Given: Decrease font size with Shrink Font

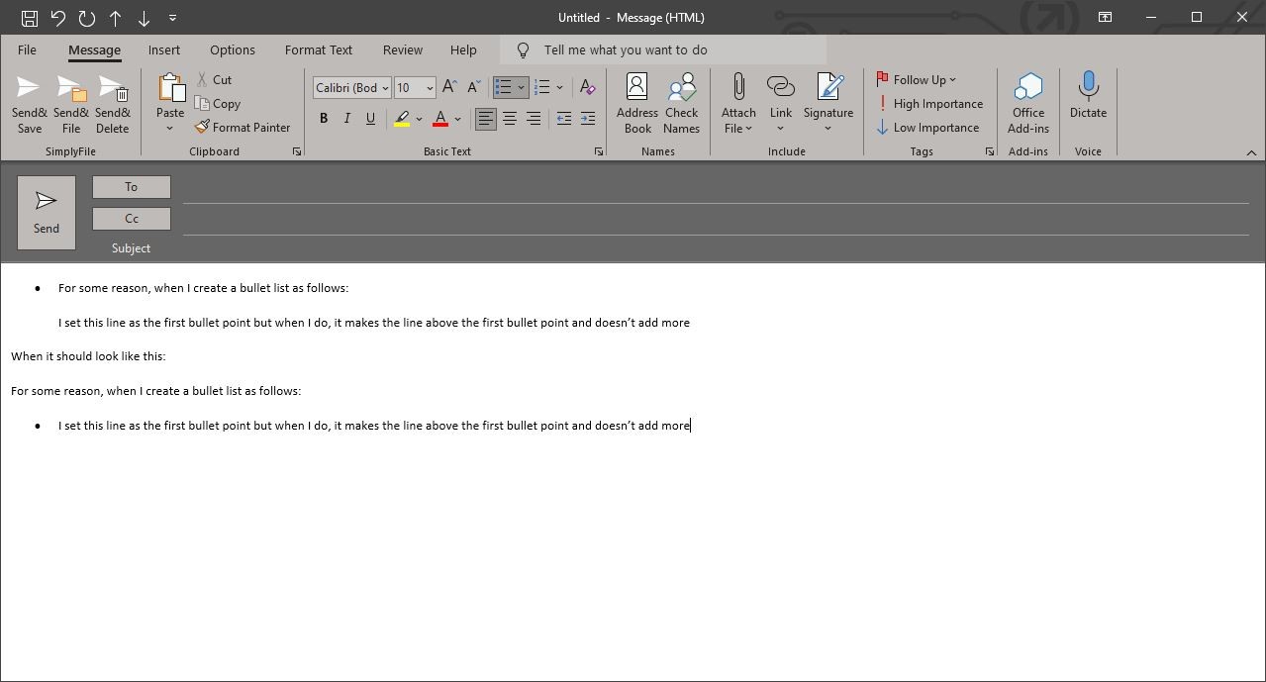Looking at the screenshot, I should (474, 87).
